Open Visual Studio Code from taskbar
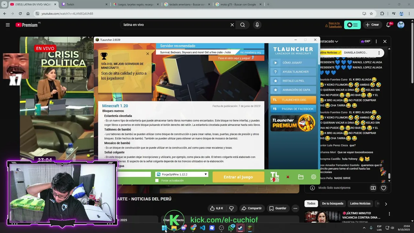Screen dimensions: 414x233 (x=202, y=228)
